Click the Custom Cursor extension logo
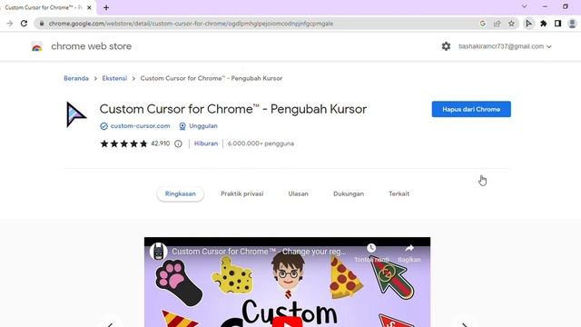 click(x=76, y=114)
